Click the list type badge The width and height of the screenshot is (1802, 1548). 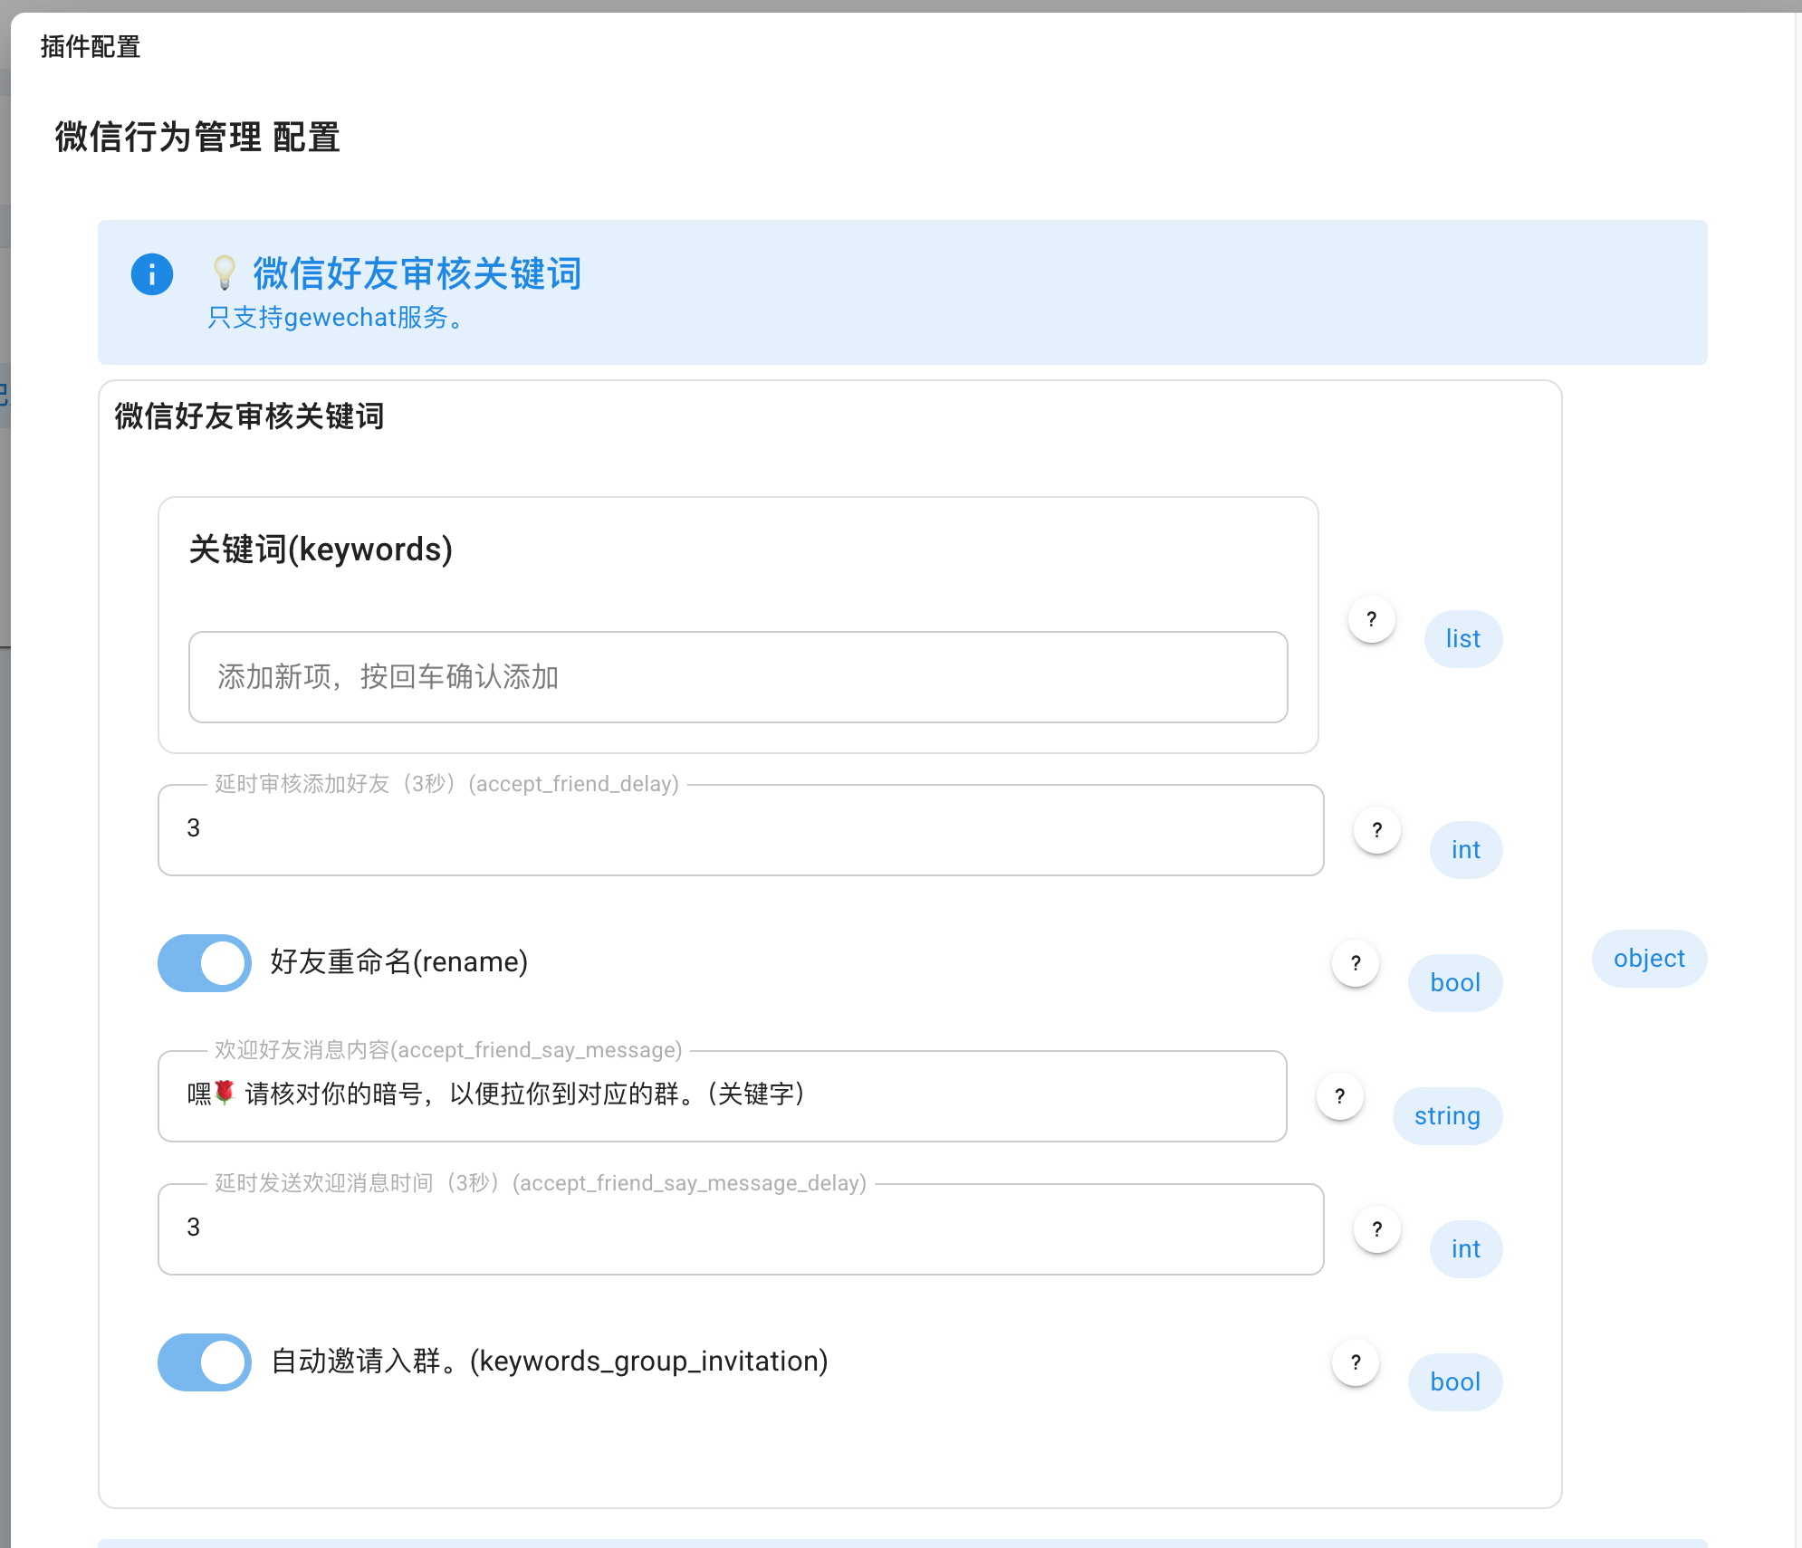(x=1462, y=639)
